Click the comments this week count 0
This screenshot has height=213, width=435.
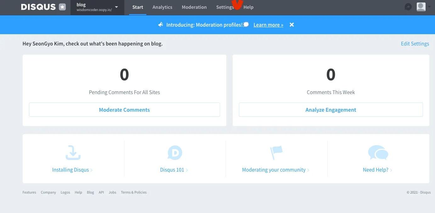click(x=331, y=75)
